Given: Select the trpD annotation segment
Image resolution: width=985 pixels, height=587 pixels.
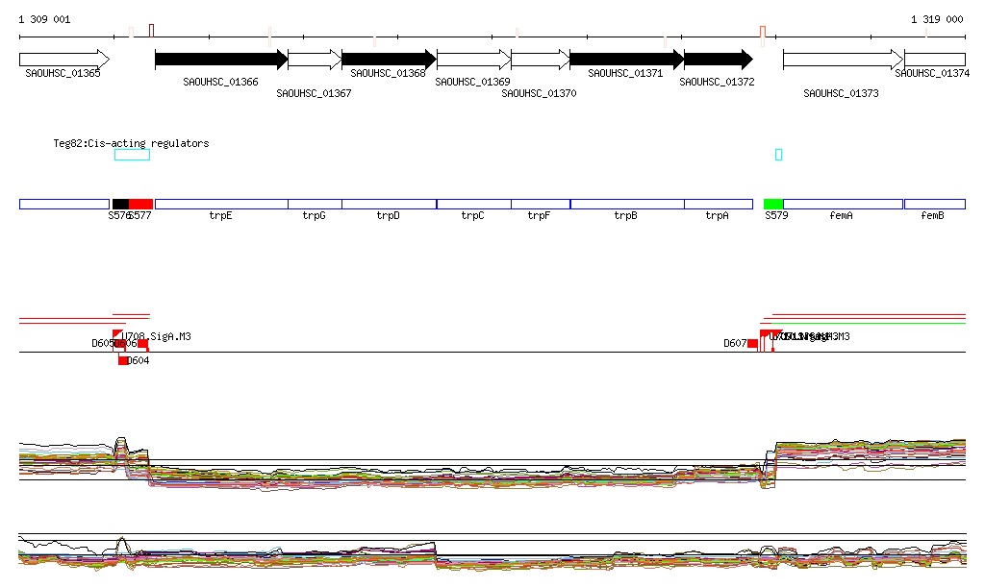Looking at the screenshot, I should (389, 204).
